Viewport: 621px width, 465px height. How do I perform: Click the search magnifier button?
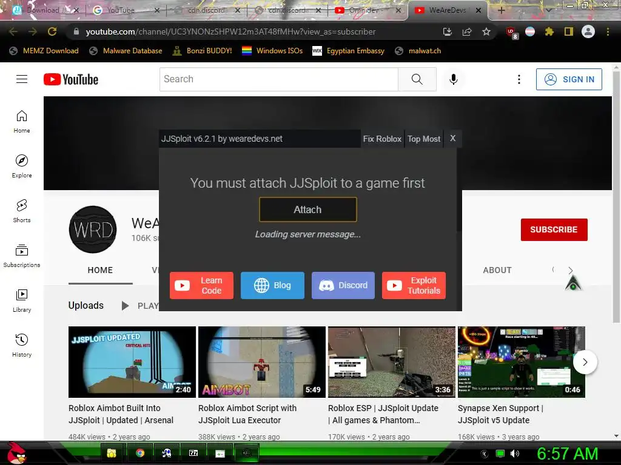(x=417, y=79)
